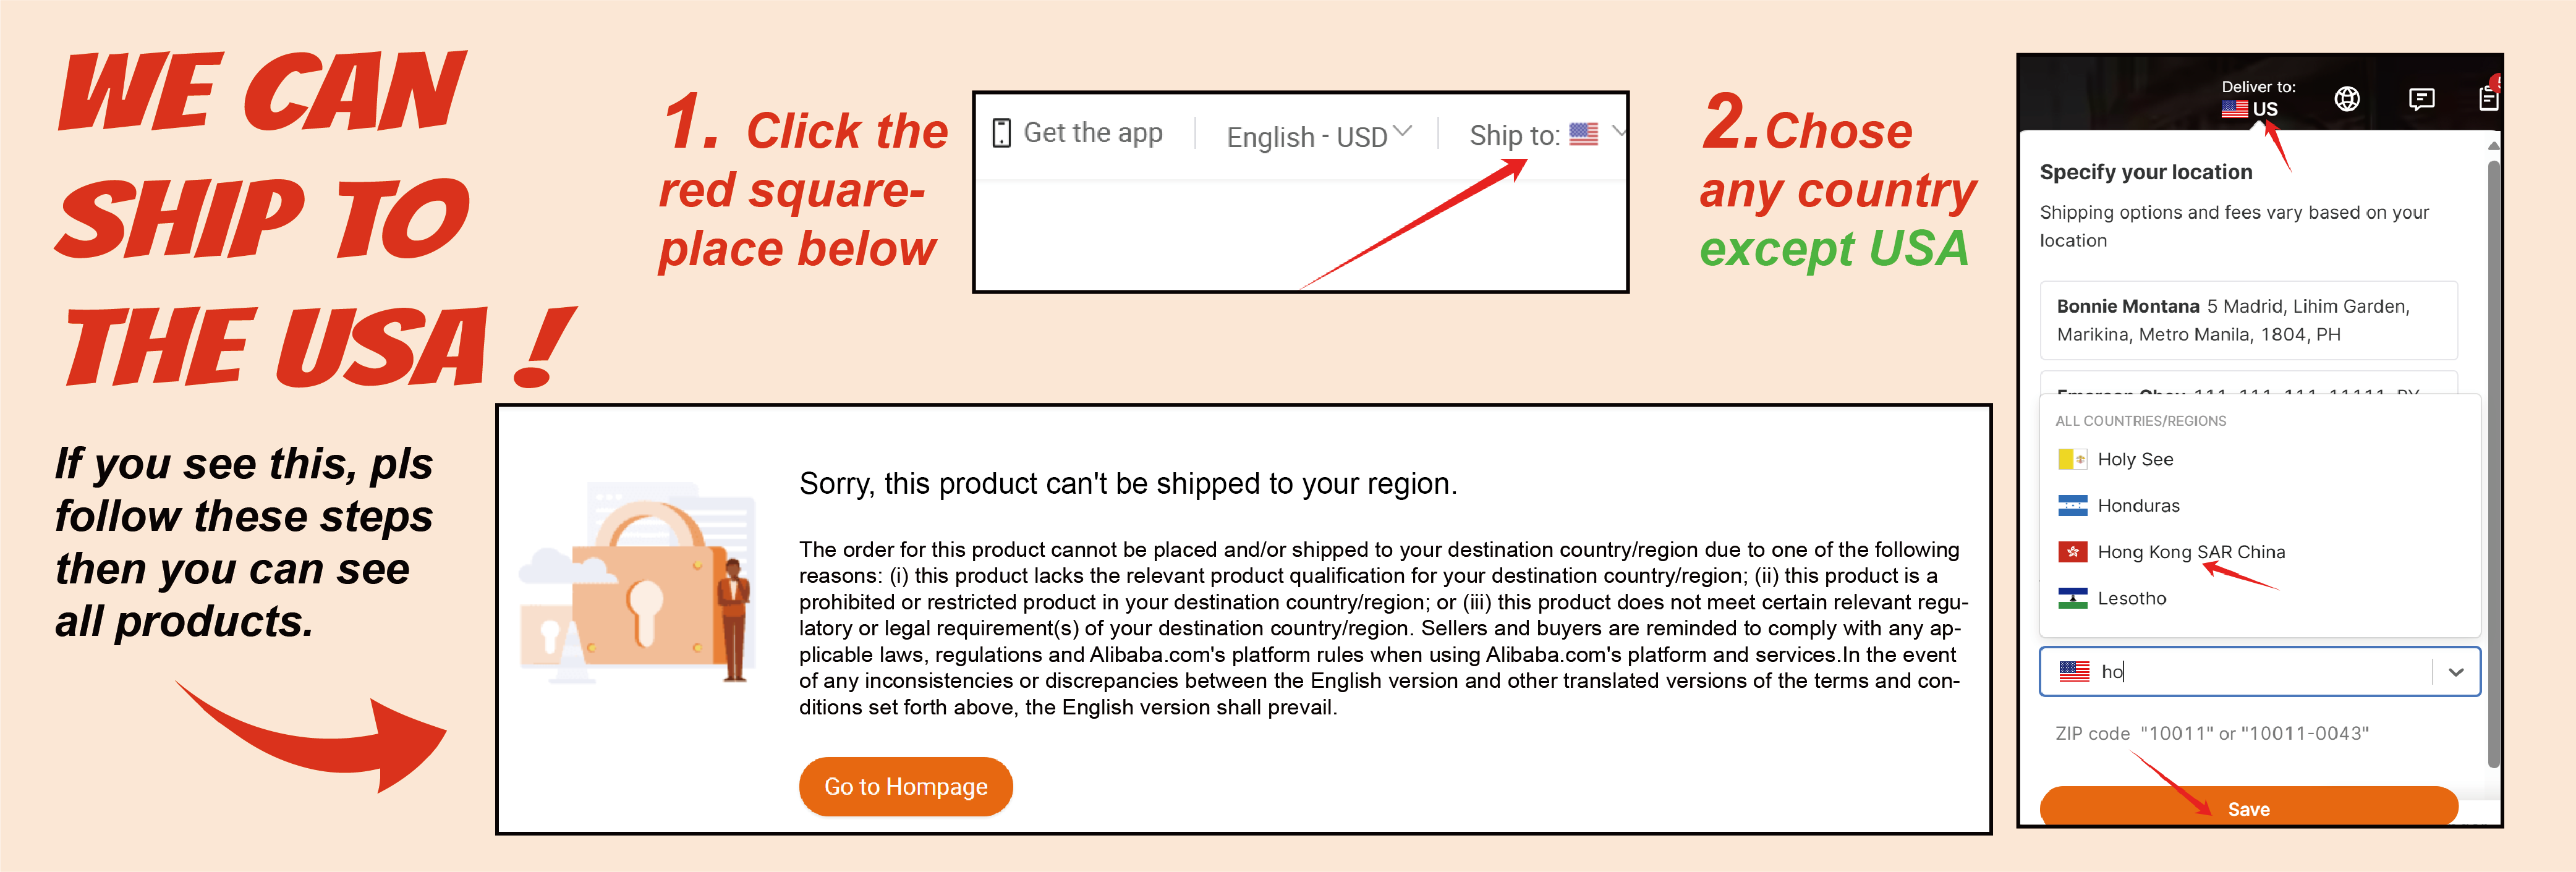This screenshot has width=2576, height=872.
Task: Click the flag inside country search field
Action: 2074,671
